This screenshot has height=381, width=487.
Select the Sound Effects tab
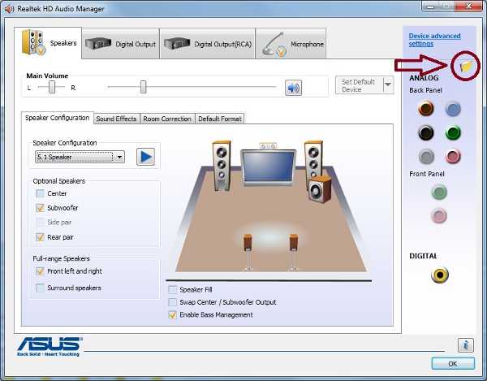[x=116, y=119]
